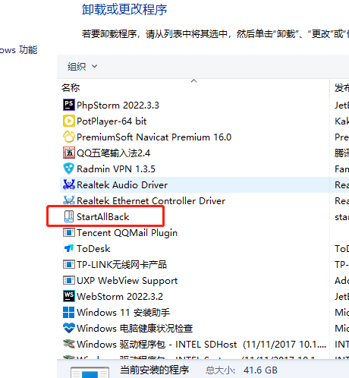Select the PhpStorm 2022.3.3 icon
This screenshot has height=378, width=349.
click(x=69, y=105)
